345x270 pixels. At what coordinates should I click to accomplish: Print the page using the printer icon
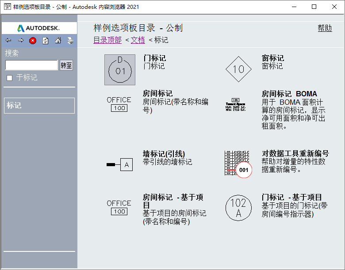(70, 41)
